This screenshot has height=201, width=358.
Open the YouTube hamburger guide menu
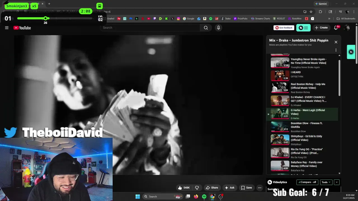tap(7, 28)
